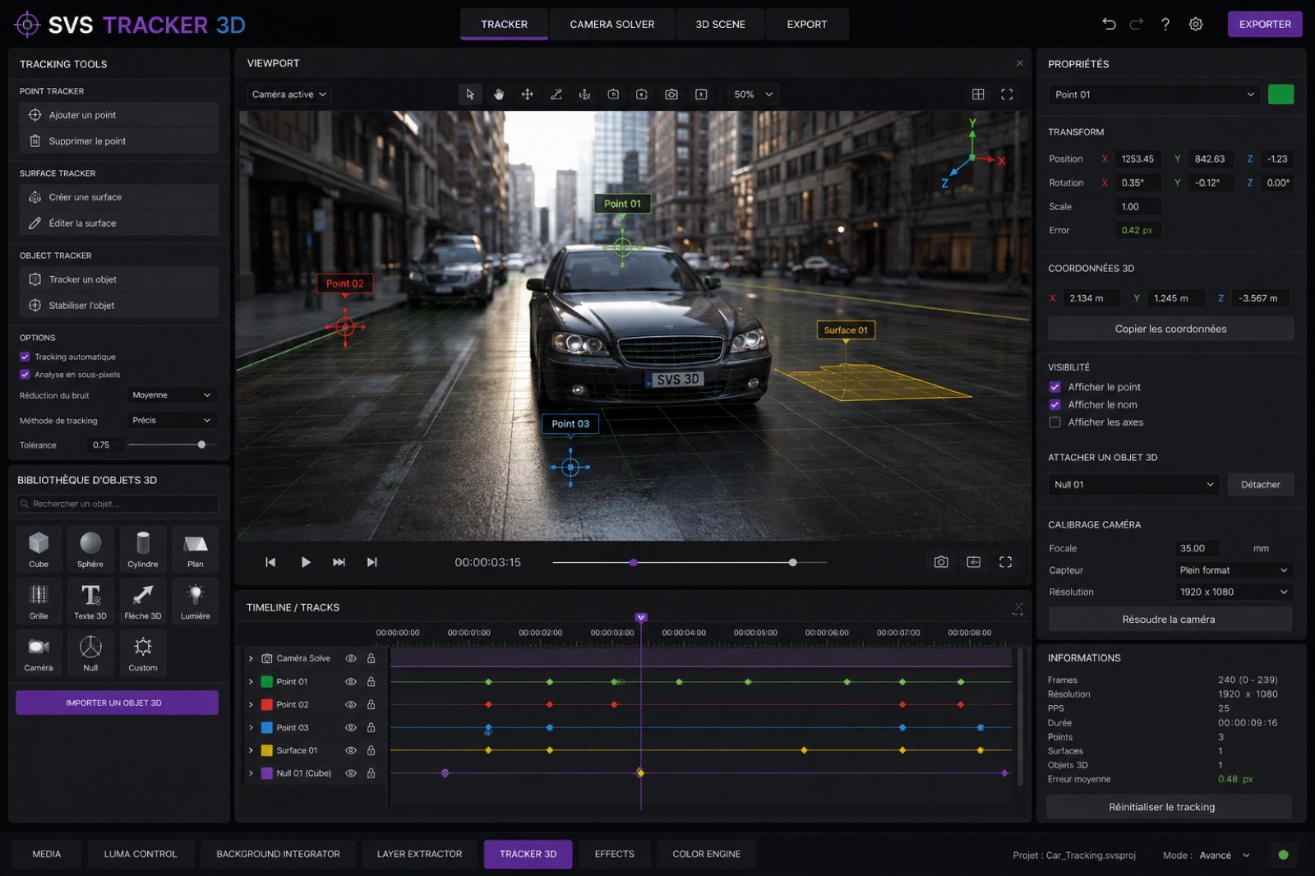This screenshot has width=1315, height=876.
Task: Expand the Surface 01 track row
Action: [251, 750]
